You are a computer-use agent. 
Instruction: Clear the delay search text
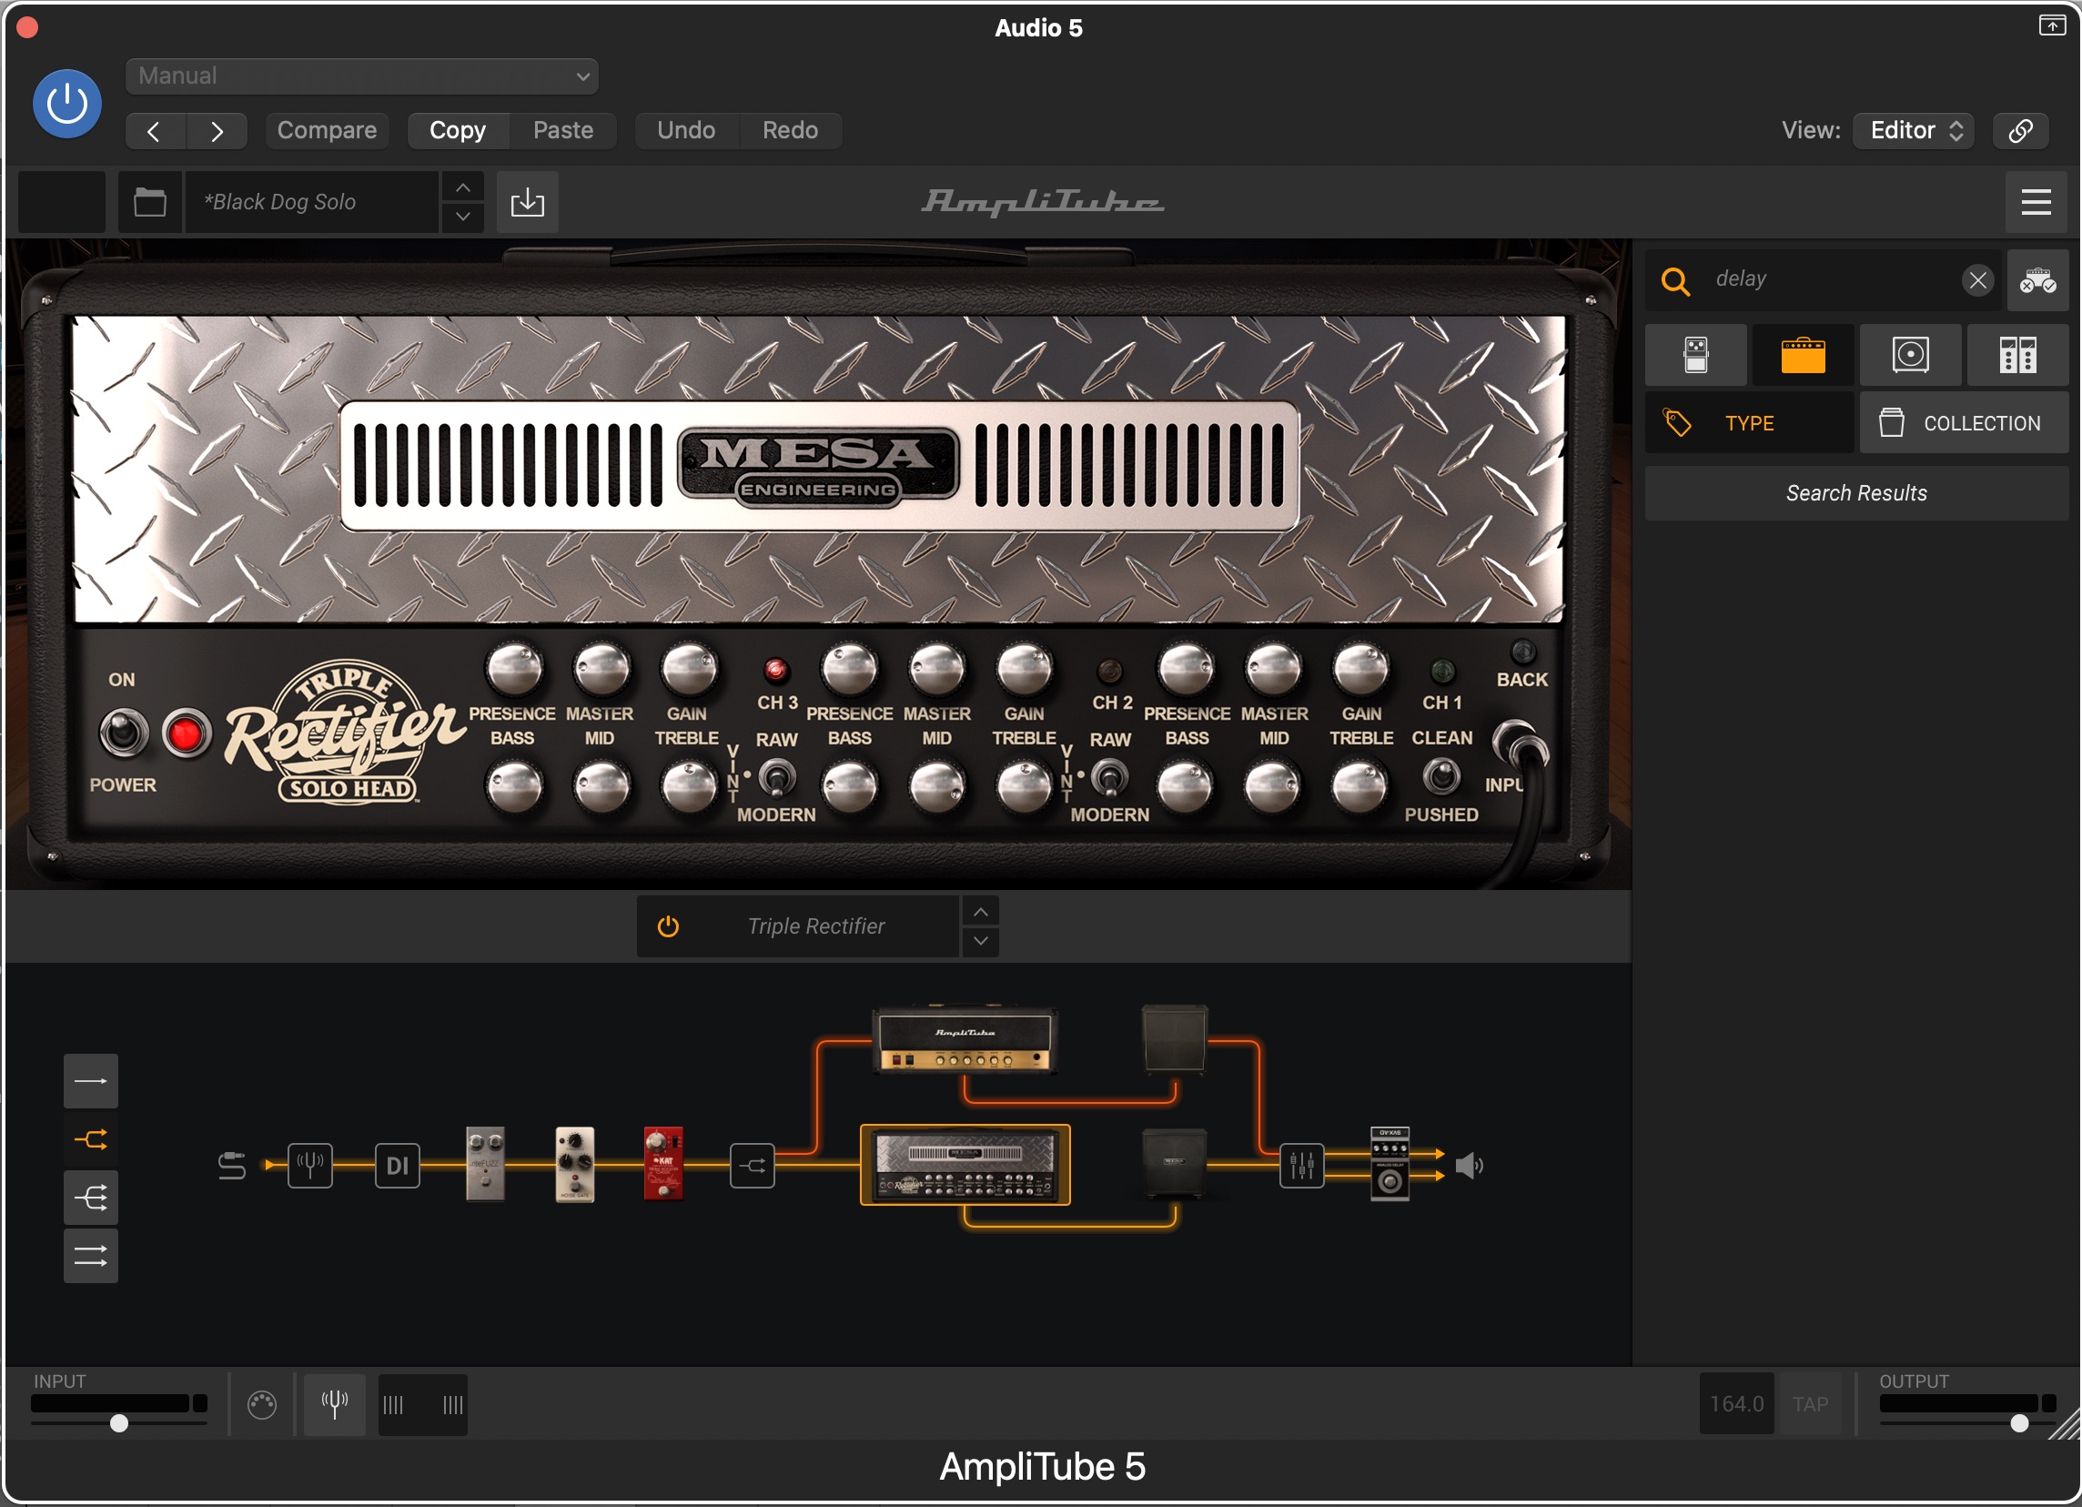(1978, 280)
